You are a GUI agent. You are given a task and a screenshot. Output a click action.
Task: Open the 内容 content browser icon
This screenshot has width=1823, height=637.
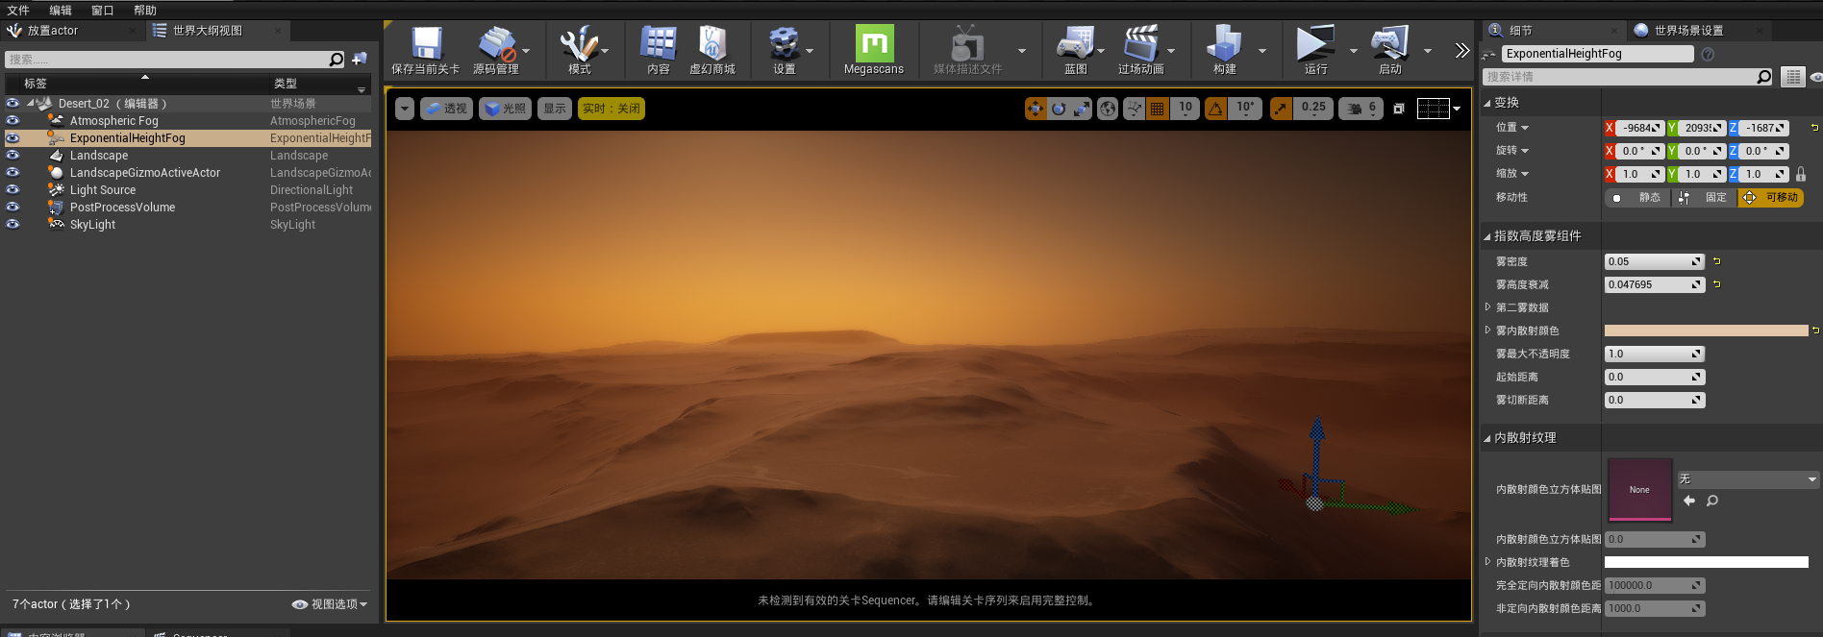coord(659,43)
